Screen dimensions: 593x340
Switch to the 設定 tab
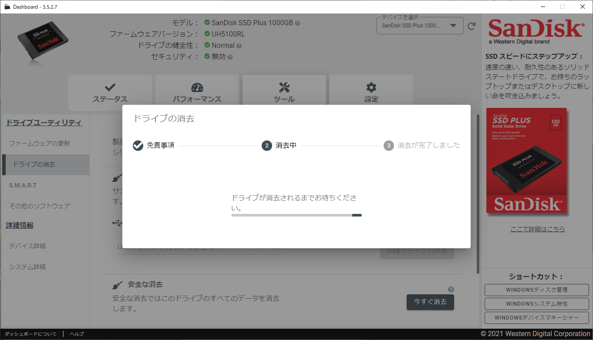(371, 93)
